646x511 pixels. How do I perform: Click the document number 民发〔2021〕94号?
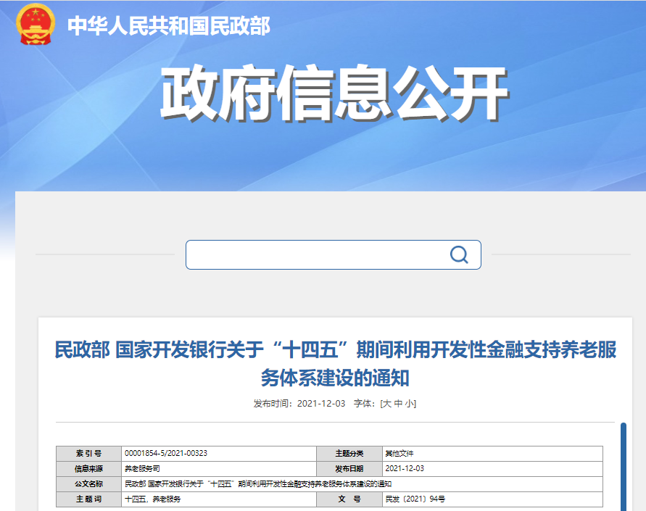[x=415, y=499]
